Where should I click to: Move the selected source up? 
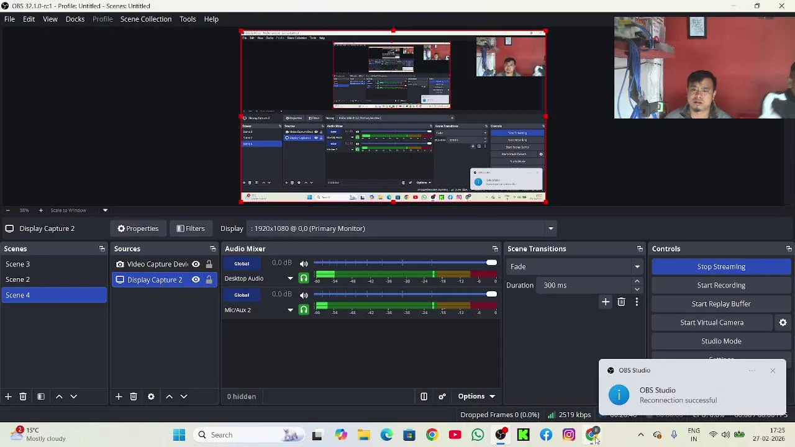coord(169,396)
